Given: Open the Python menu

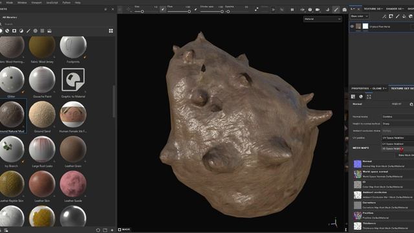Looking at the screenshot, I should click(67, 3).
